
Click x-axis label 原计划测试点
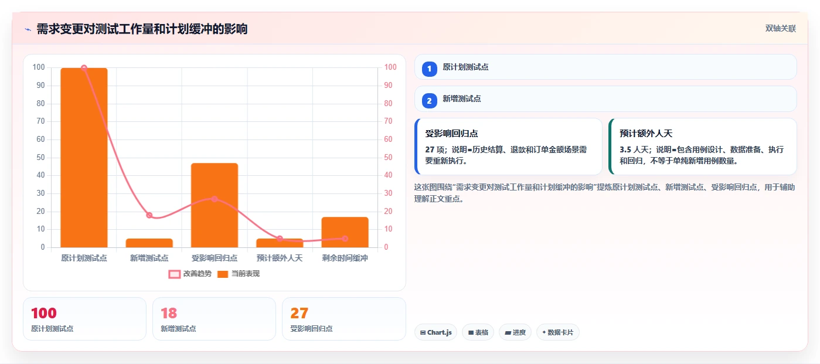tap(84, 258)
